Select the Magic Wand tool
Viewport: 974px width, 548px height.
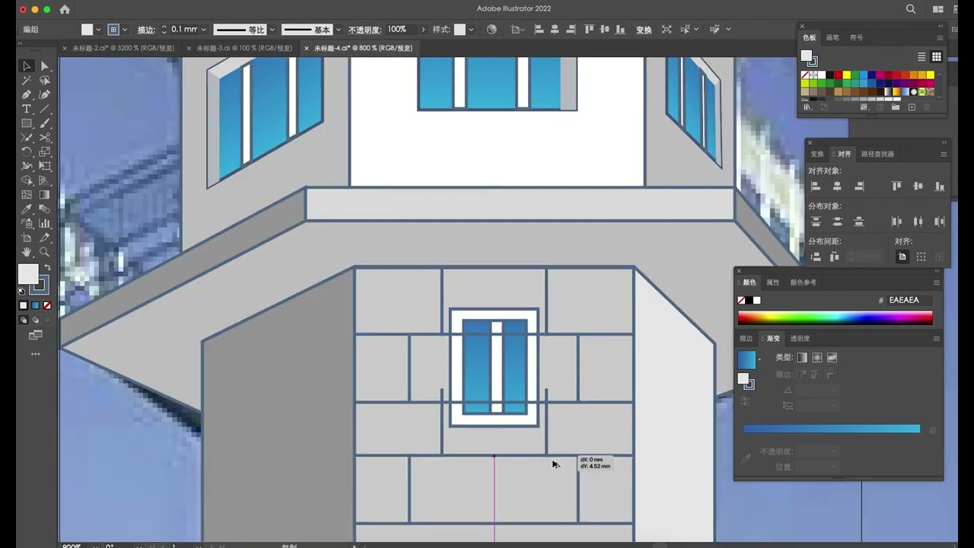(27, 81)
